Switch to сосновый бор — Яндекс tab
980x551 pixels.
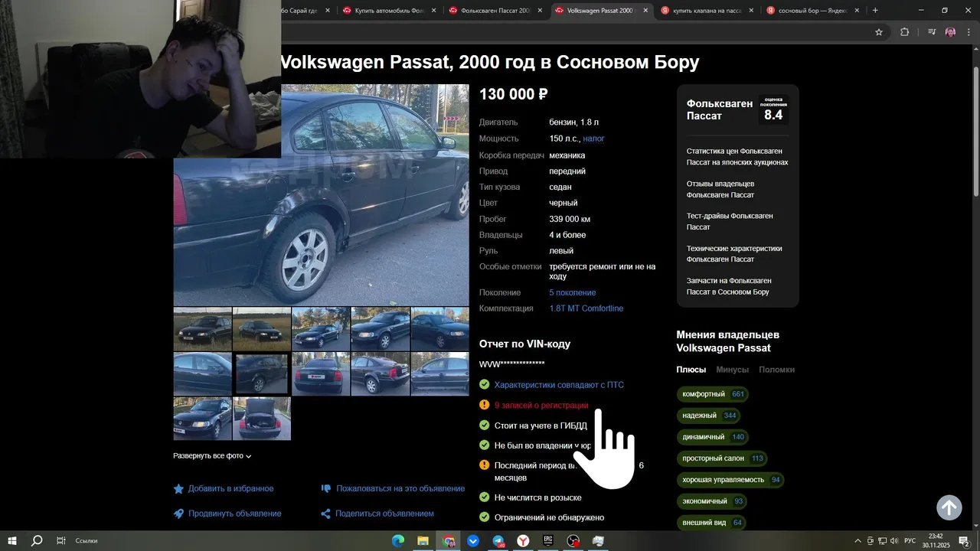812,11
